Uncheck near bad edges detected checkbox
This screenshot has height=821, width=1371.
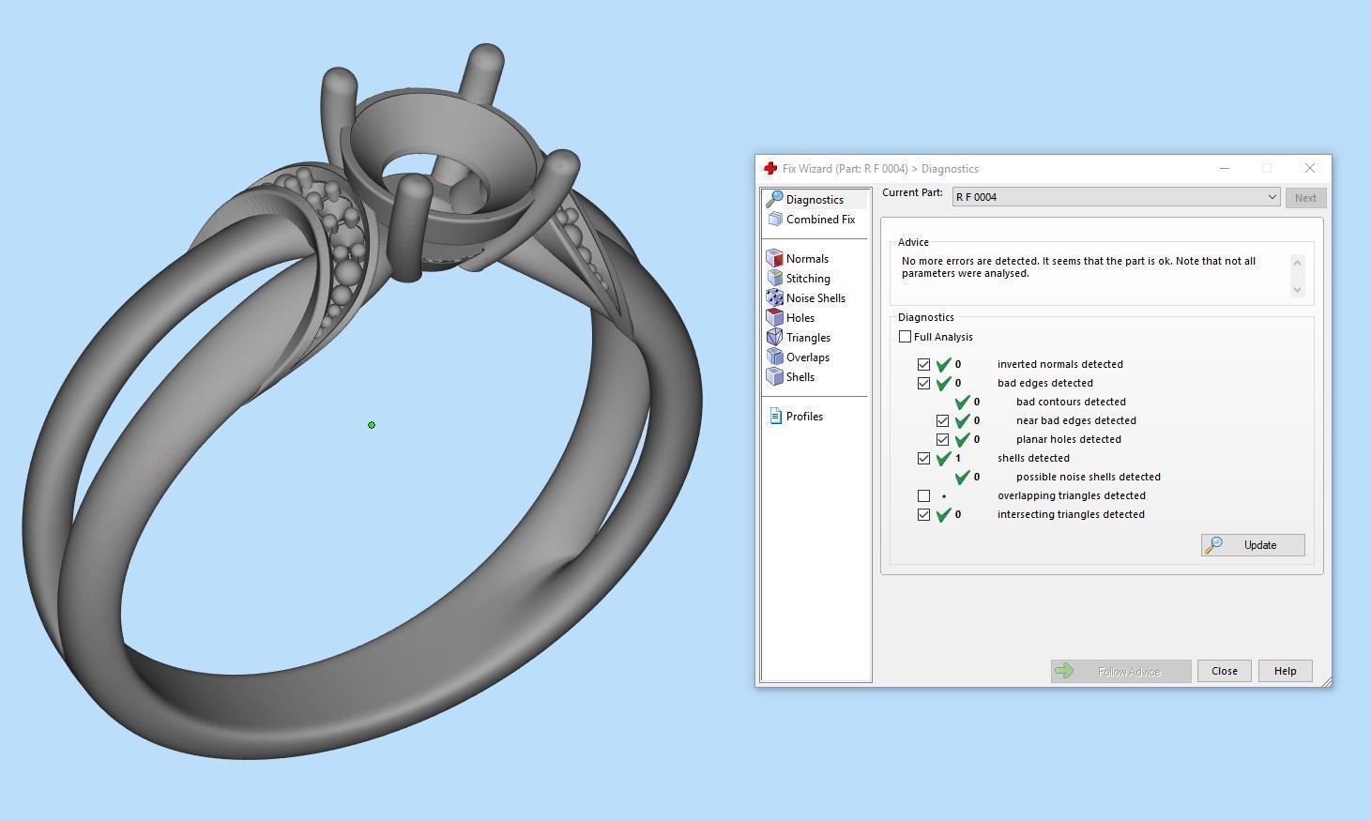942,420
